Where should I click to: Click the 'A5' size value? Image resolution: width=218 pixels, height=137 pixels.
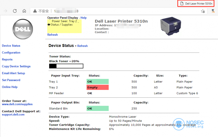[x=156, y=87]
